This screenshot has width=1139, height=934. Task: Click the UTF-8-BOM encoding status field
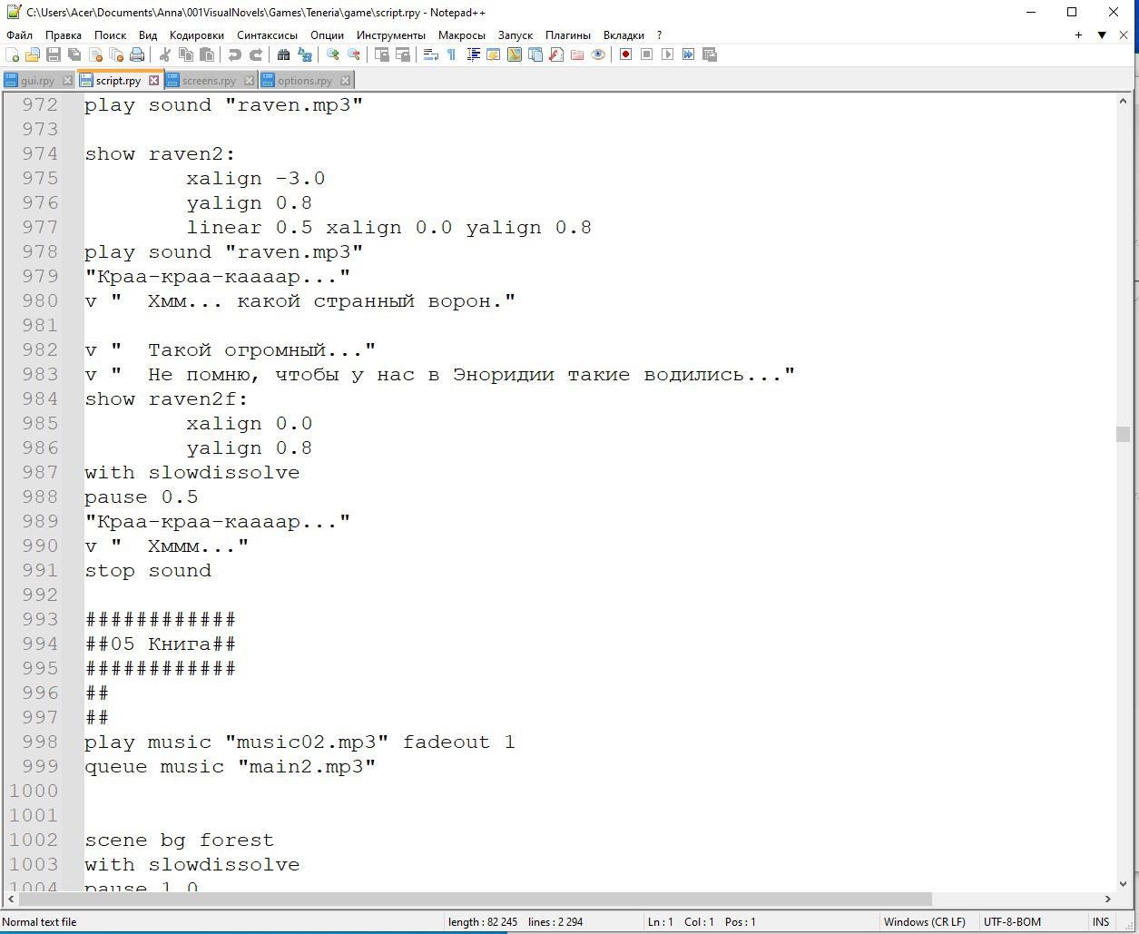coord(1012,921)
